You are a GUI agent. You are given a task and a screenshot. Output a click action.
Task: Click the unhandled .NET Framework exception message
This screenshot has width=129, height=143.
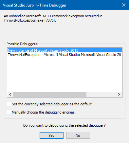[x=53, y=18]
